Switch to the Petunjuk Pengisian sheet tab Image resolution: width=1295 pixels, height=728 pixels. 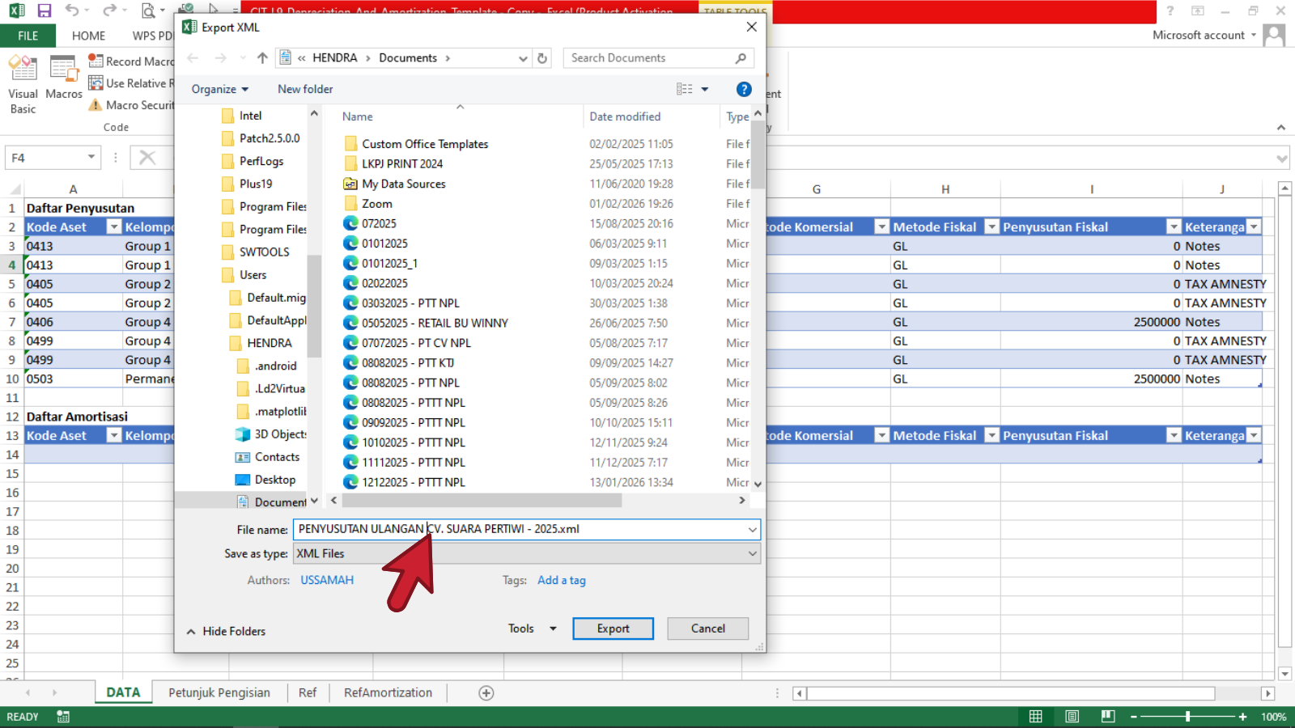[x=219, y=693]
